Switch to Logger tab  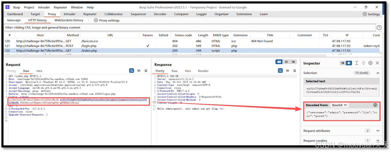coord(202,14)
